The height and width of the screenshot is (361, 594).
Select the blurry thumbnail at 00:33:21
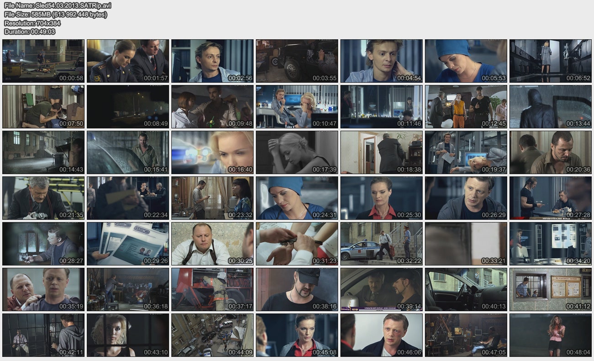click(x=466, y=244)
